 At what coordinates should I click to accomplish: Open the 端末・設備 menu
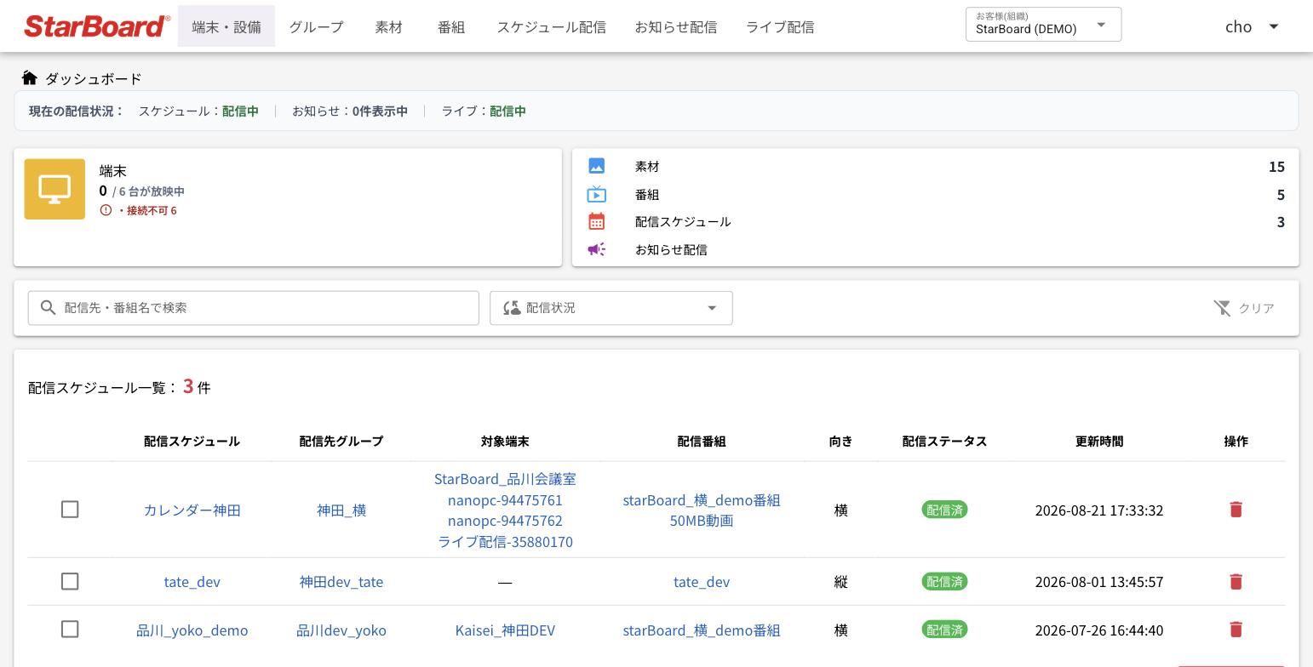[x=226, y=26]
